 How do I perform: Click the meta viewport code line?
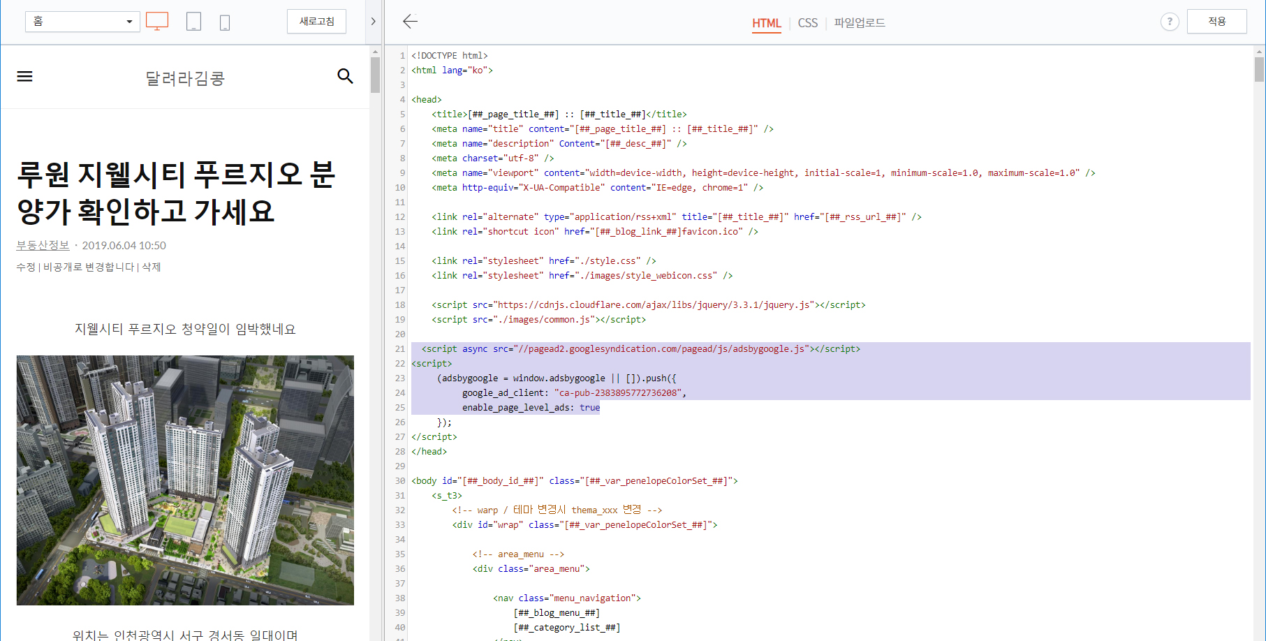point(763,172)
